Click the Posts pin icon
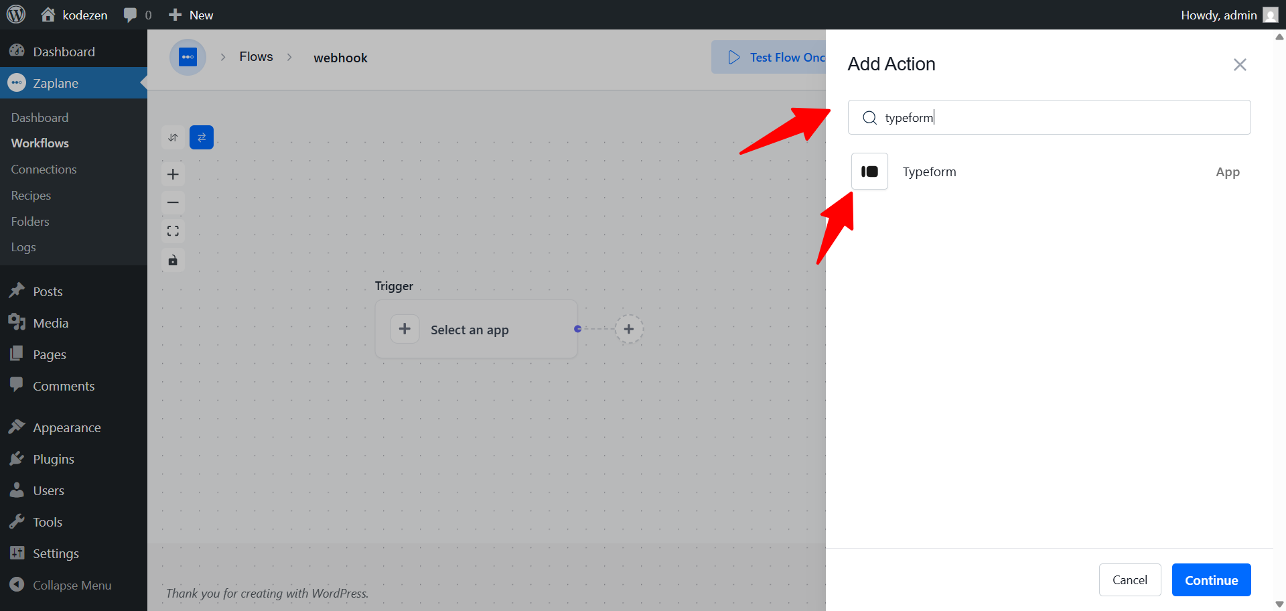This screenshot has width=1286, height=611. click(17, 291)
